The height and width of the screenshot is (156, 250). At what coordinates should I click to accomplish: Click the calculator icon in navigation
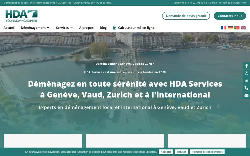click(x=114, y=28)
